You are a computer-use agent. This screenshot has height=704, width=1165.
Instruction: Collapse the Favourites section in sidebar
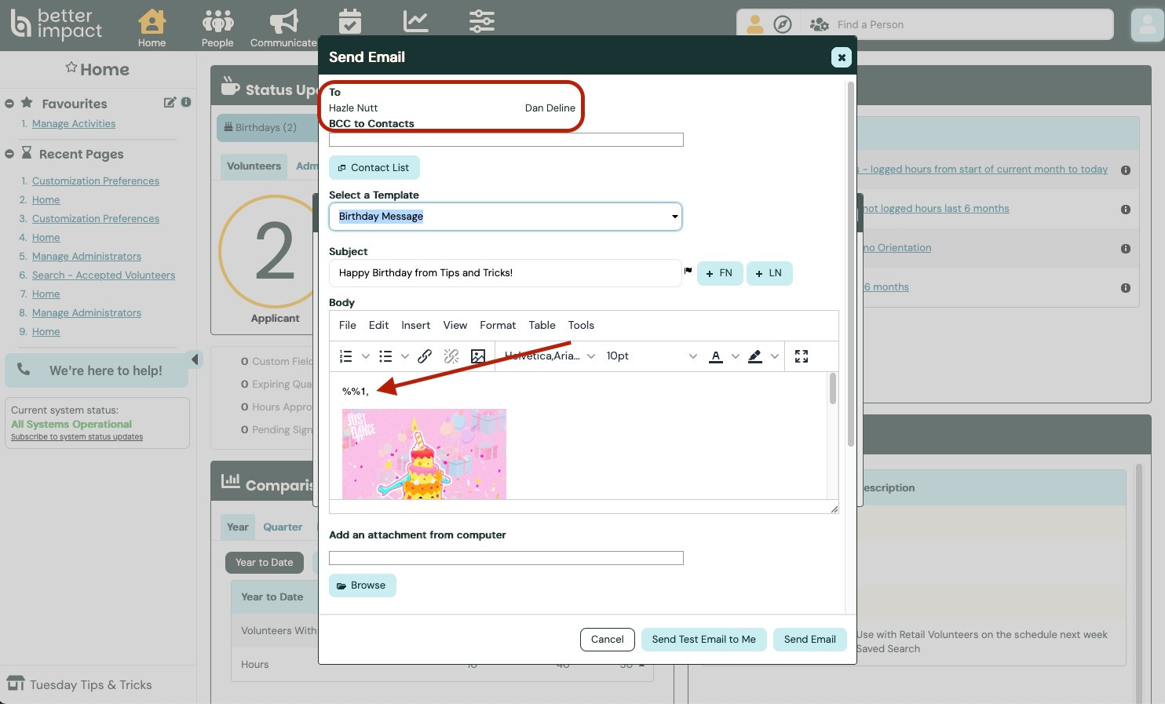9,104
